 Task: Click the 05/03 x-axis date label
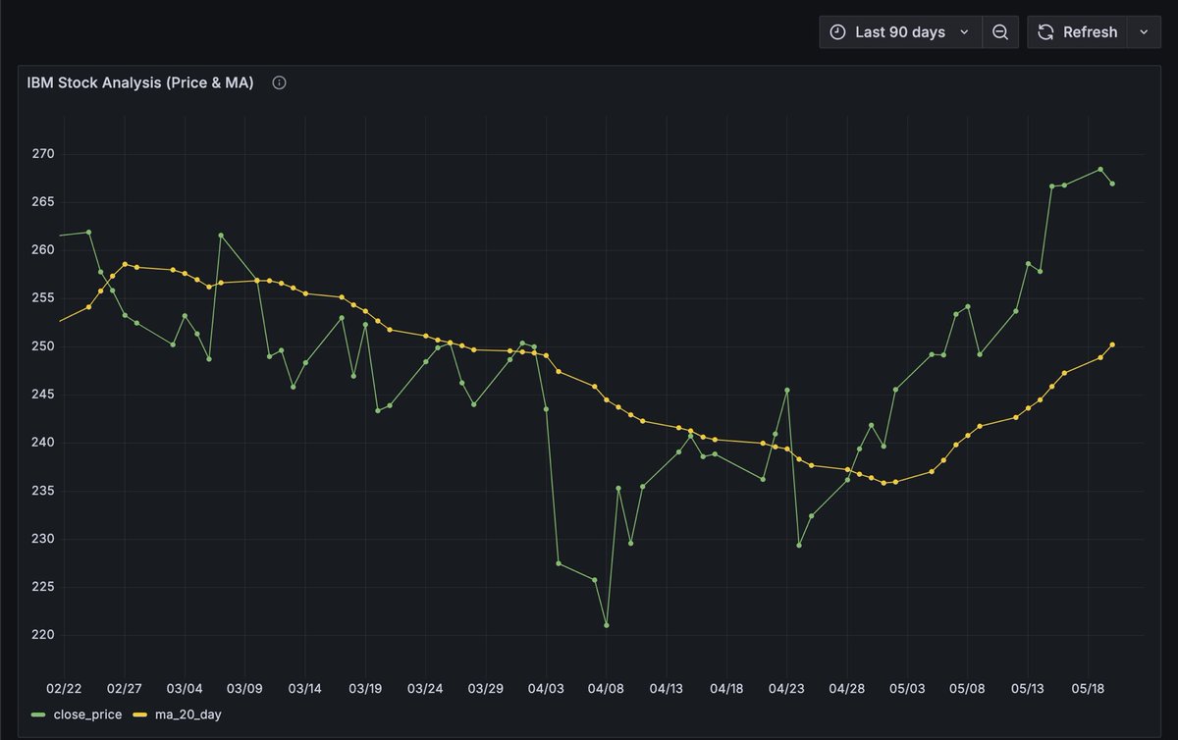coord(907,689)
